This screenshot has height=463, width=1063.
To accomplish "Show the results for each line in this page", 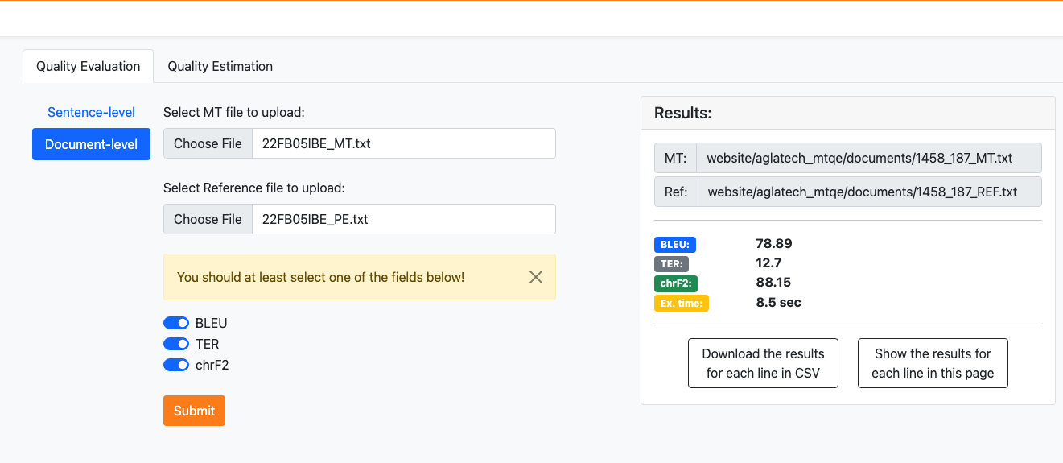I will coord(933,363).
